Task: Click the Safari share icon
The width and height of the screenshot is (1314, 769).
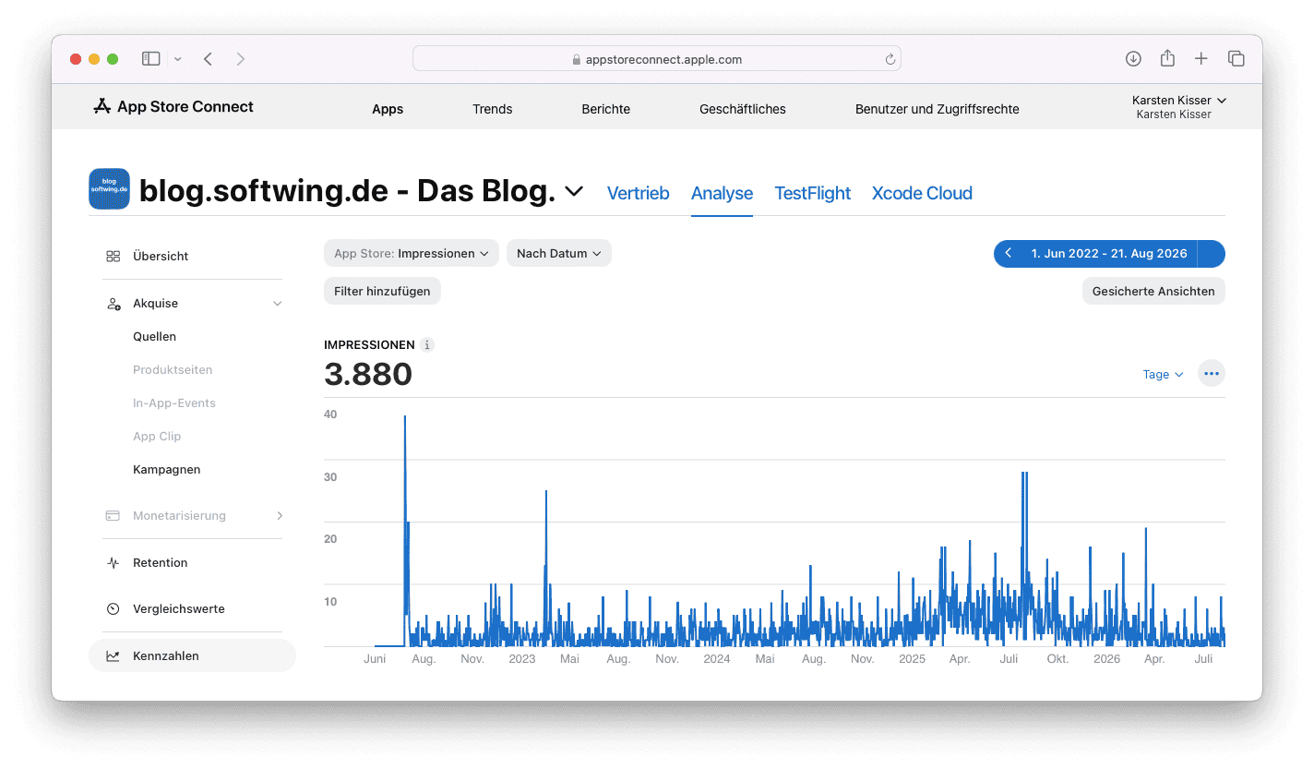Action: pyautogui.click(x=1167, y=58)
